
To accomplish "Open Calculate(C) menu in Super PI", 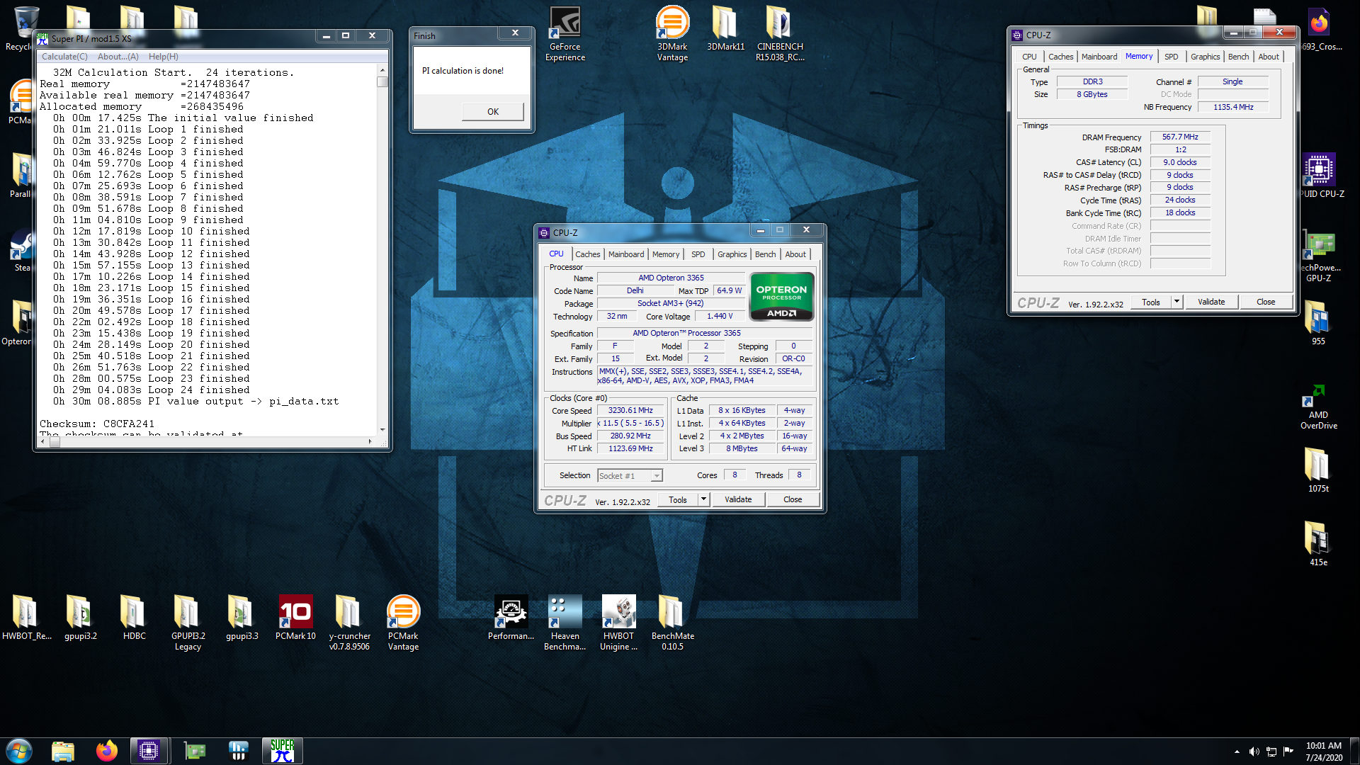I will (64, 57).
